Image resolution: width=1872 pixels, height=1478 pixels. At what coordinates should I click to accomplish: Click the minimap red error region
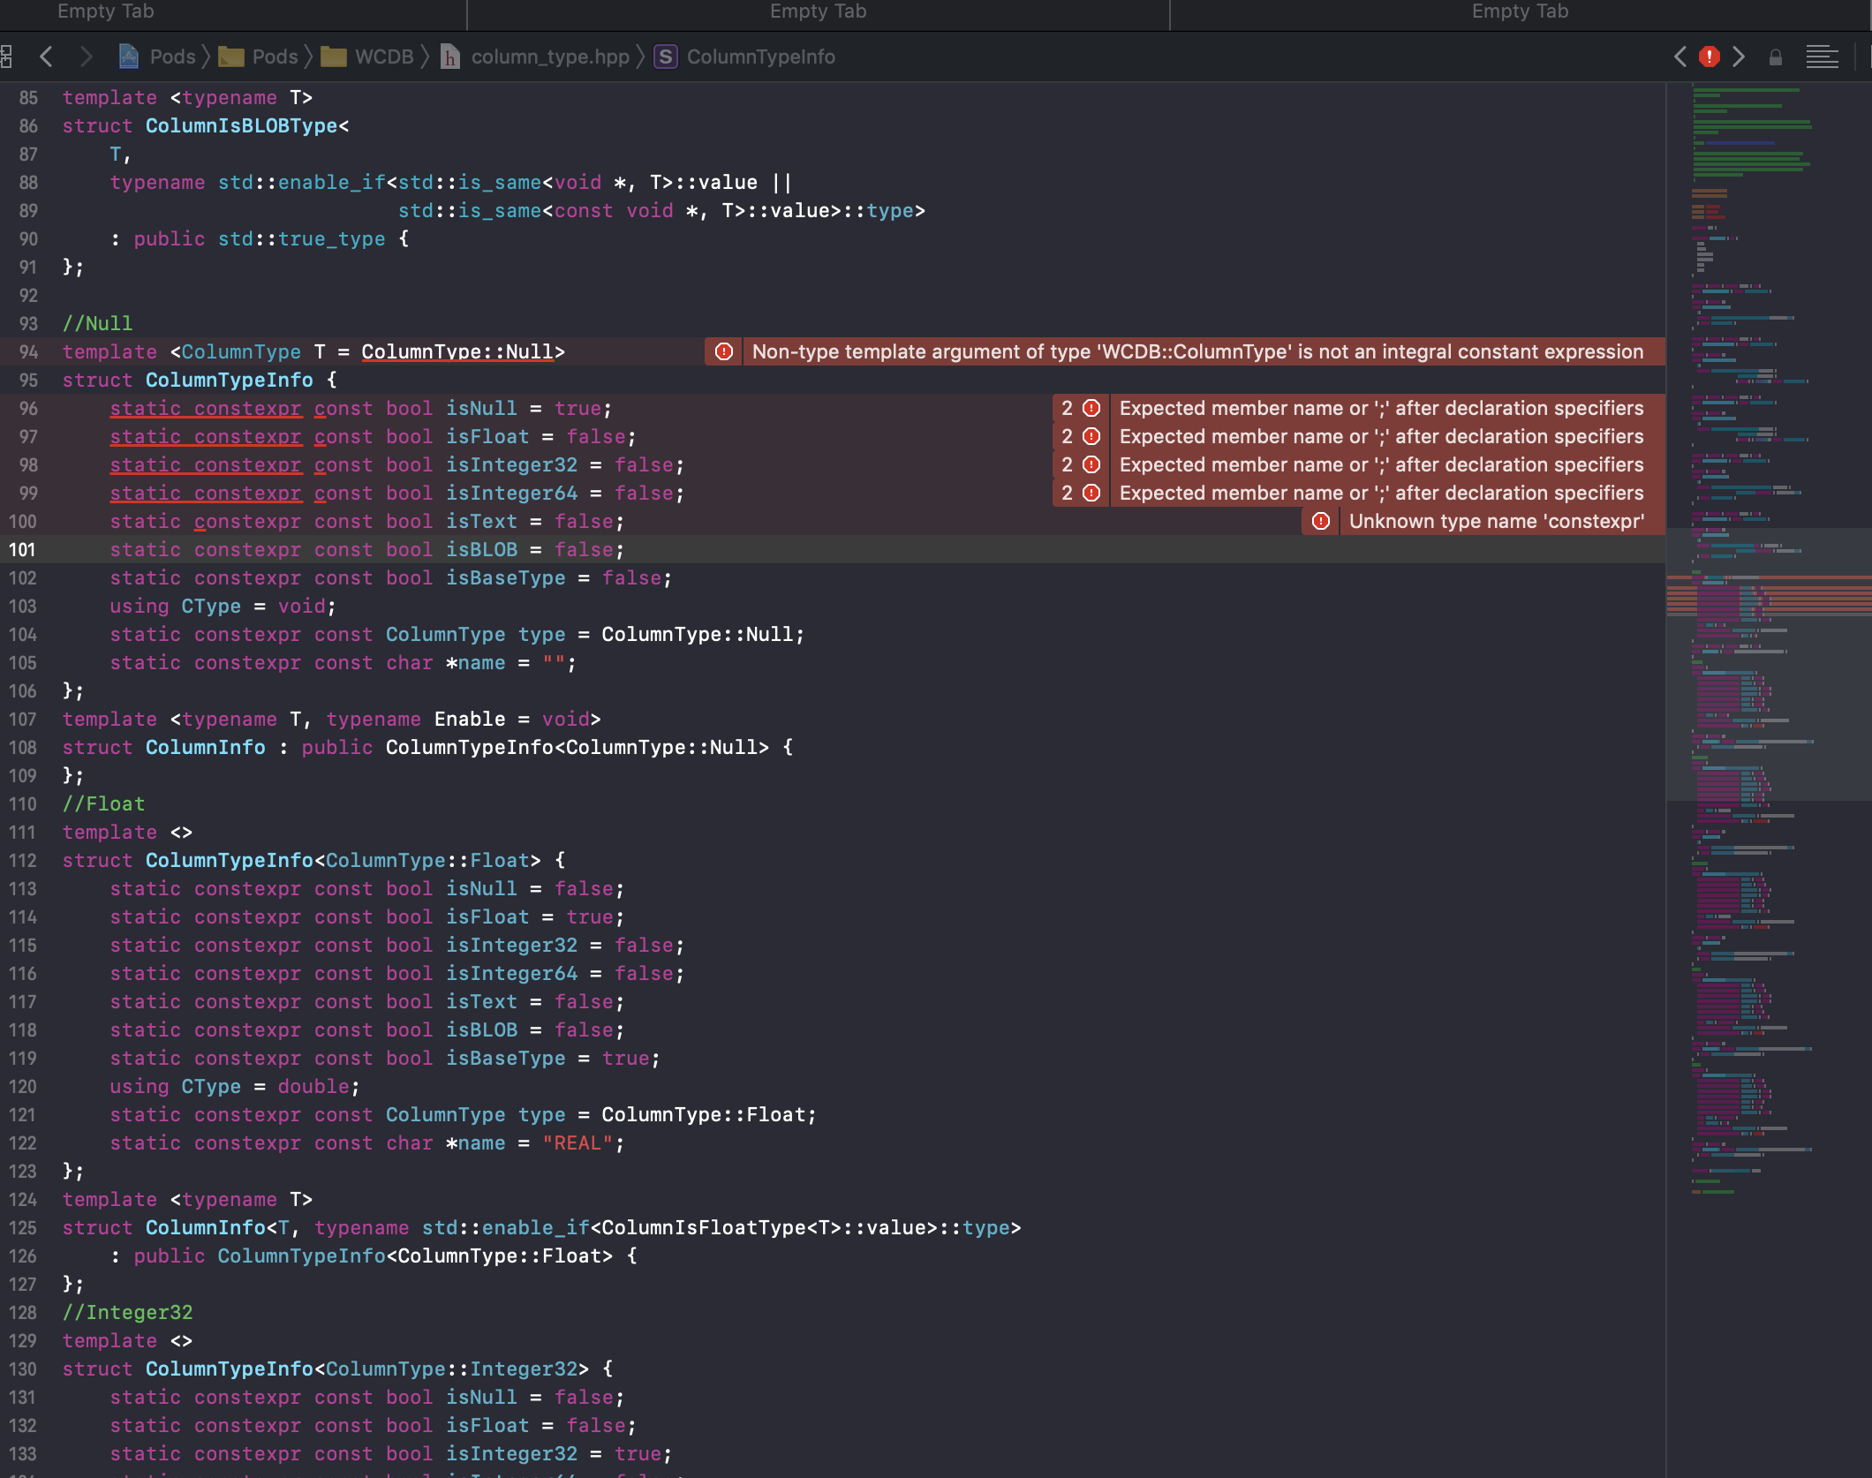coord(1769,595)
